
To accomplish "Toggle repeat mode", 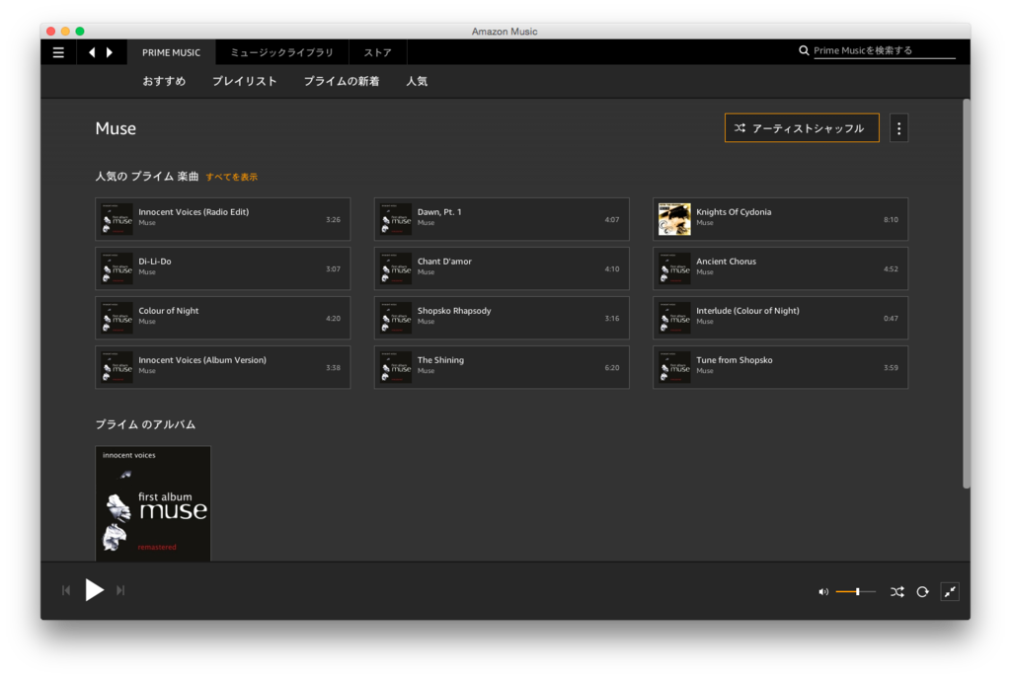I will click(923, 591).
